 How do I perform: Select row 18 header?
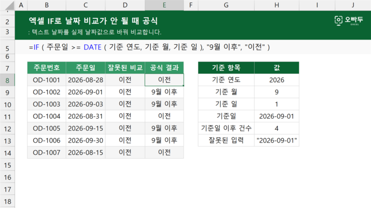pos(7,201)
